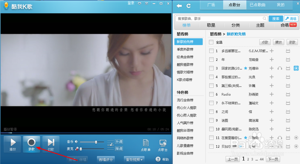Check the box for song 6 Radio

click(x=211, y=94)
